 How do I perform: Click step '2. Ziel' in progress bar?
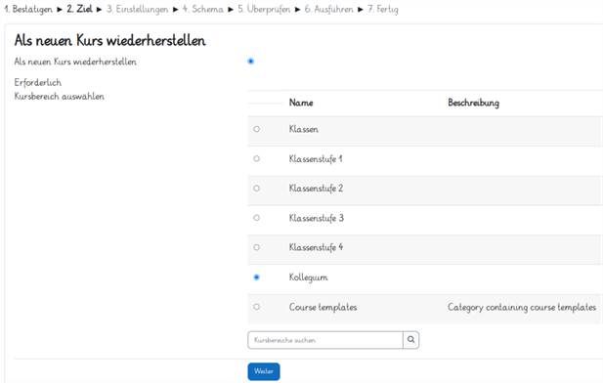[79, 9]
